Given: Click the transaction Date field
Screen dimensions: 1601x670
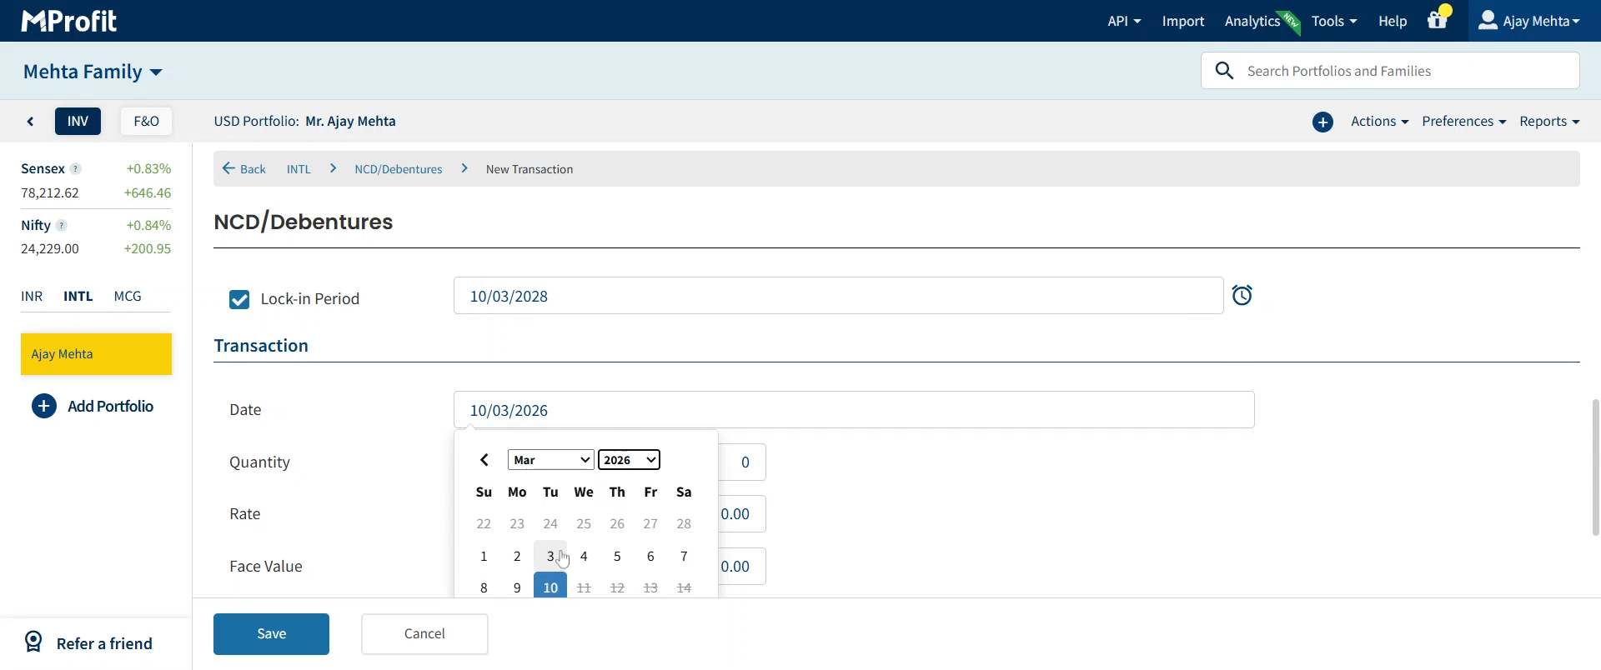Looking at the screenshot, I should pyautogui.click(x=854, y=410).
